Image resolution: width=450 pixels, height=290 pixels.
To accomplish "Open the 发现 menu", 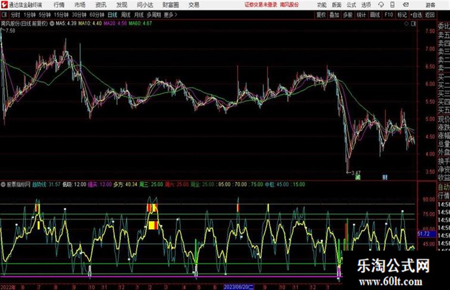I will [122, 5].
